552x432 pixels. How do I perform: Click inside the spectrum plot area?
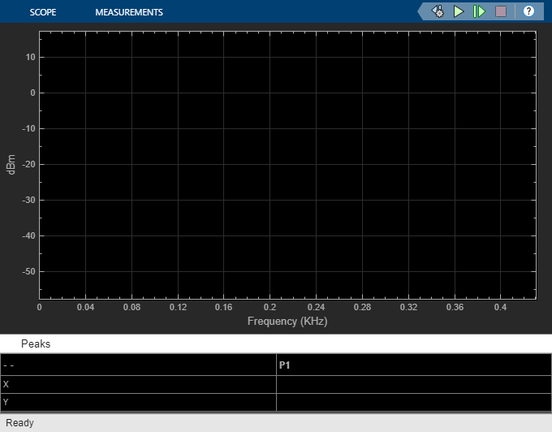coord(287,165)
